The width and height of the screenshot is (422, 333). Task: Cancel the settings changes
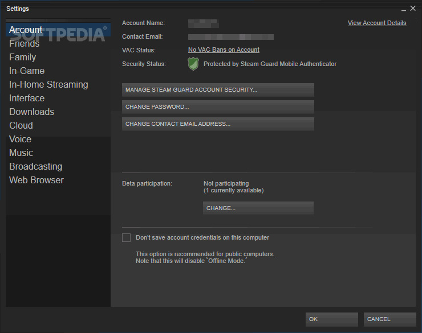pos(390,319)
